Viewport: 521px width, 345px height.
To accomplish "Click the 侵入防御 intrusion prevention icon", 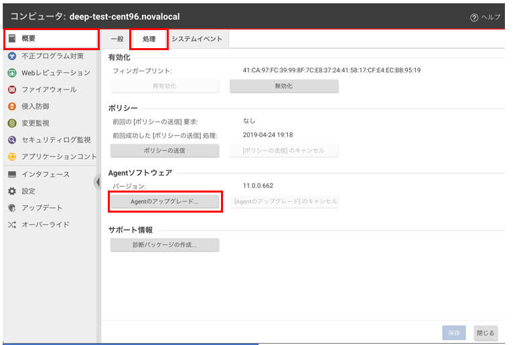I will click(x=12, y=106).
